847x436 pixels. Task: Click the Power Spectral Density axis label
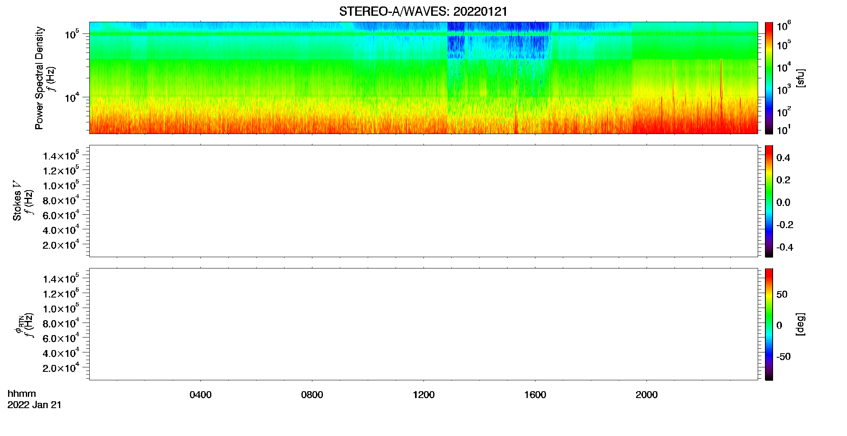[x=39, y=78]
